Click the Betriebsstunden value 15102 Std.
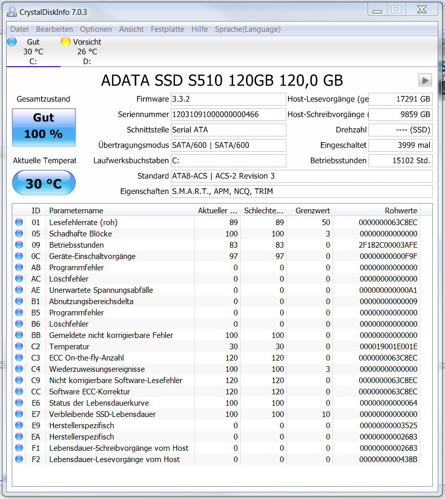 pyautogui.click(x=400, y=161)
